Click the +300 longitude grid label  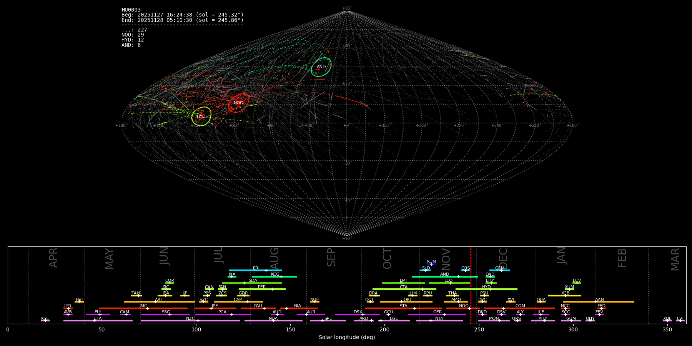pyautogui.click(x=421, y=126)
